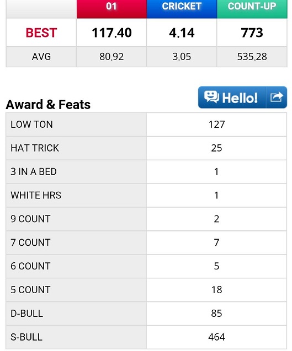Viewport: 292px width, 351px height.
Task: Click the BEST row label
Action: tap(41, 33)
